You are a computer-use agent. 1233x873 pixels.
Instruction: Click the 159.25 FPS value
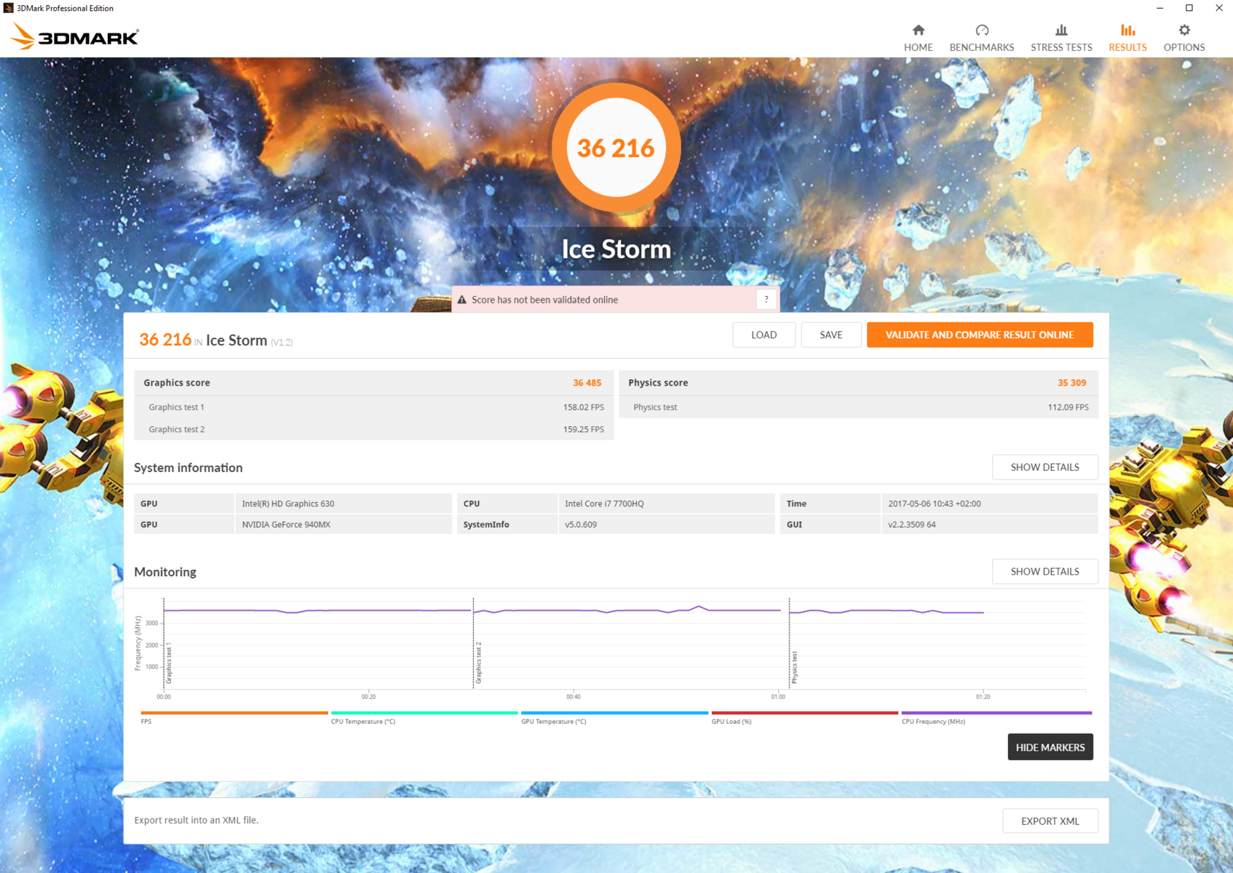pyautogui.click(x=583, y=429)
